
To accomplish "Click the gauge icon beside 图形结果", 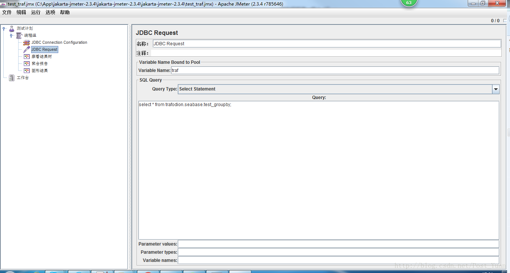I will 26,70.
